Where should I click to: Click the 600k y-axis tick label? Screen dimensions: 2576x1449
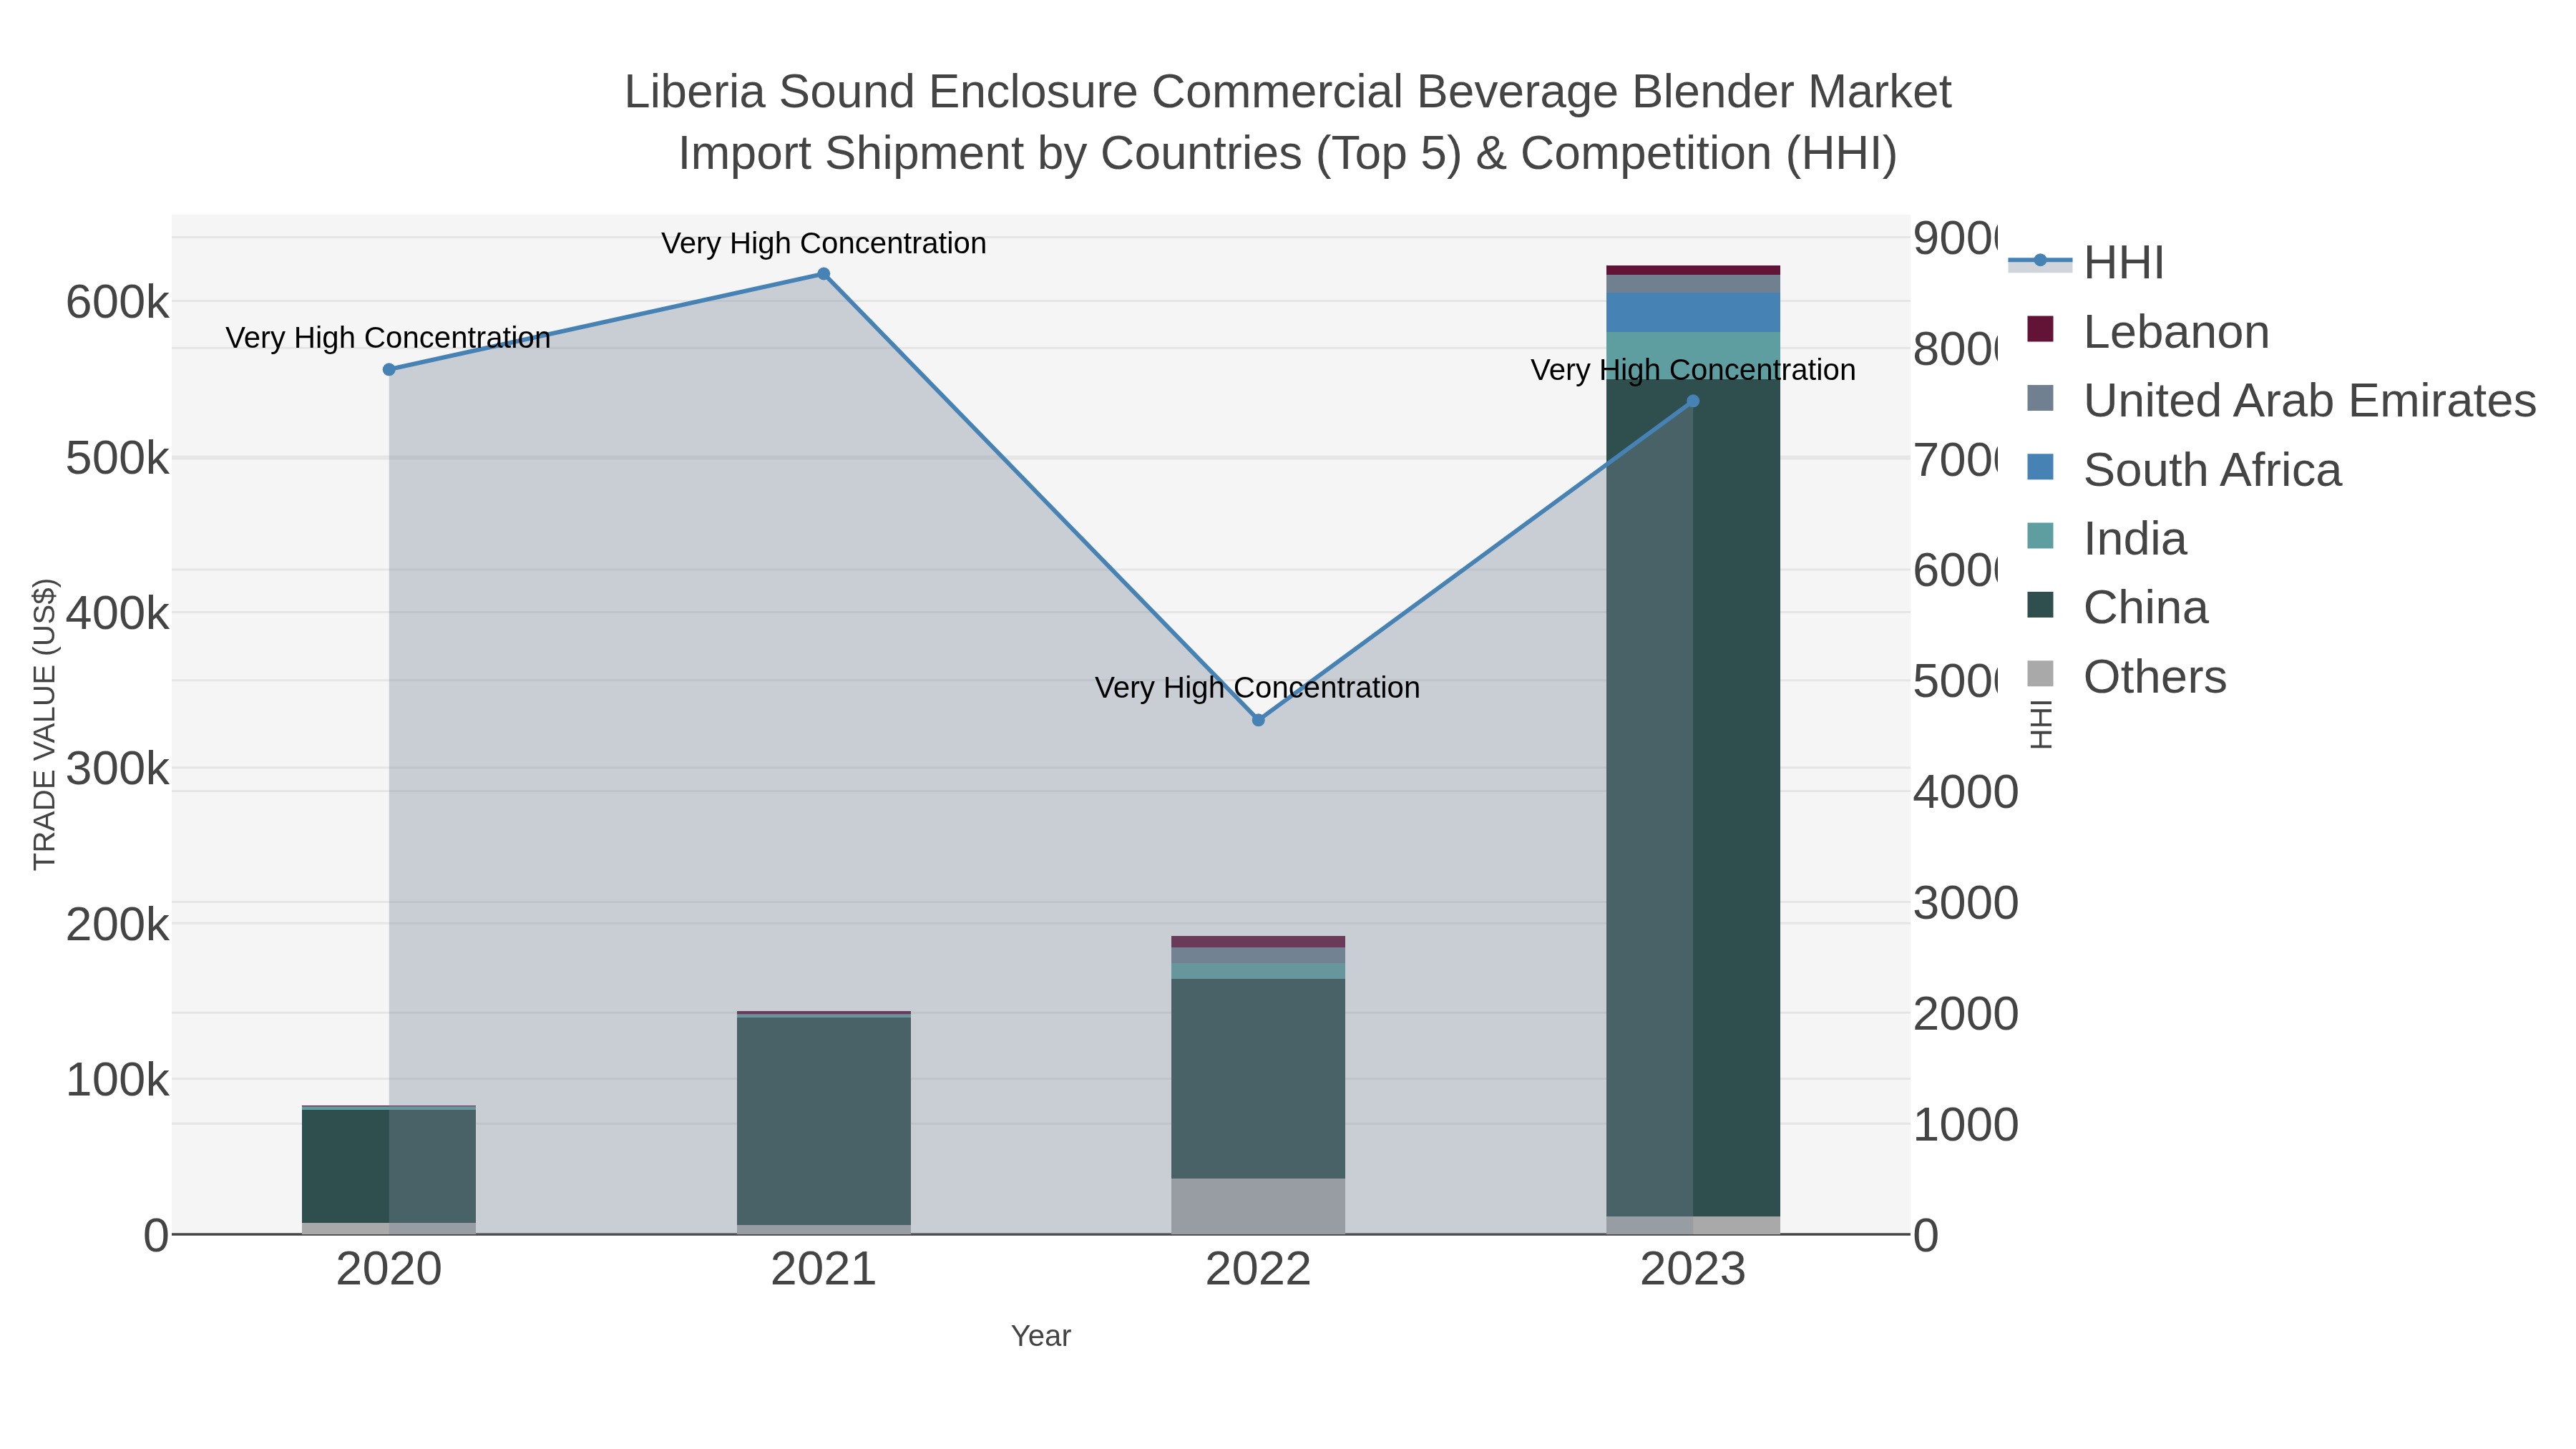coord(117,302)
